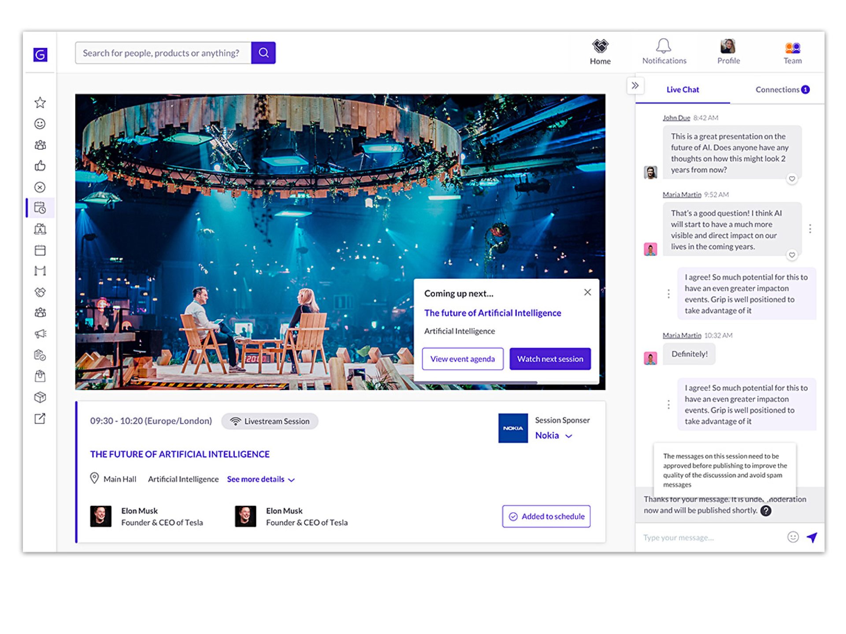The width and height of the screenshot is (846, 634).
Task: Click the Main Hall location pin icon
Action: 94,478
